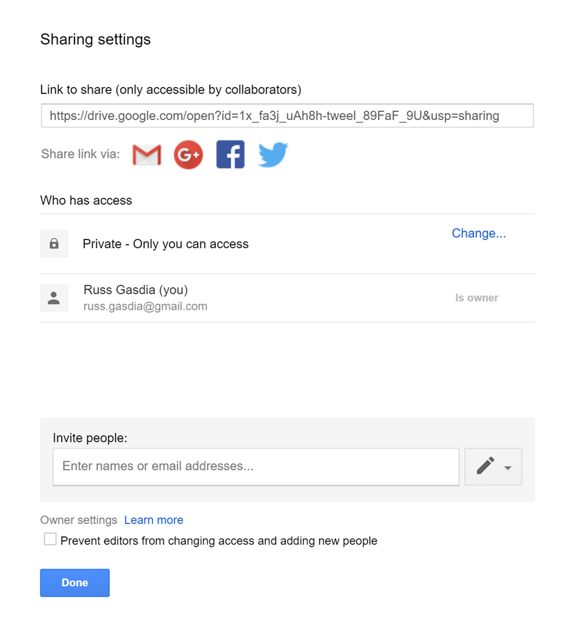Share link via Facebook icon
Viewport: 575px width, 629px height.
[x=230, y=154]
